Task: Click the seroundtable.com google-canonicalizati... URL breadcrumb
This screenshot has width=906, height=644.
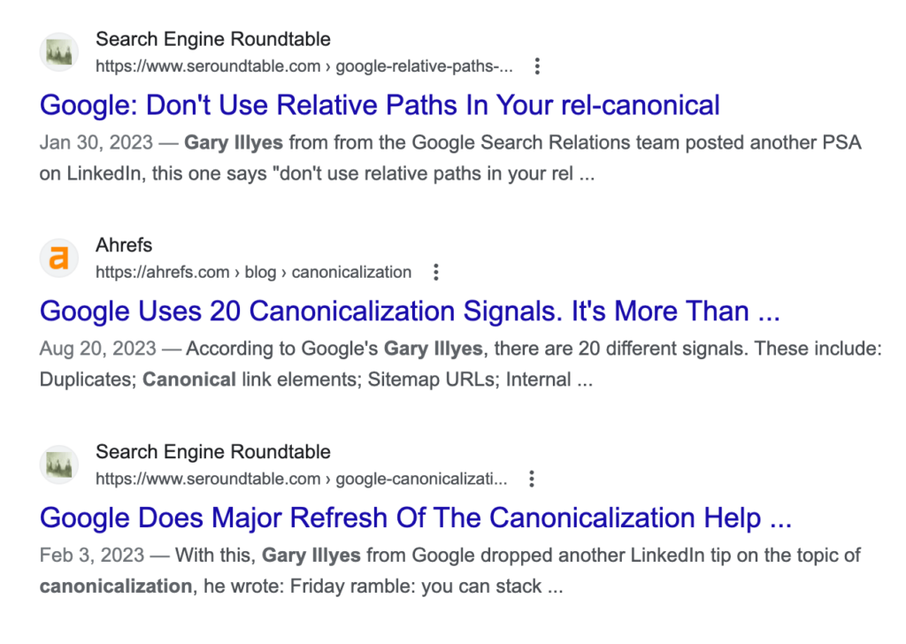Action: click(301, 479)
